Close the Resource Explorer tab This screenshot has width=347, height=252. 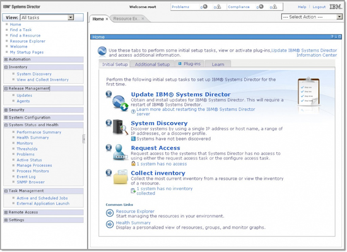pyautogui.click(x=143, y=18)
